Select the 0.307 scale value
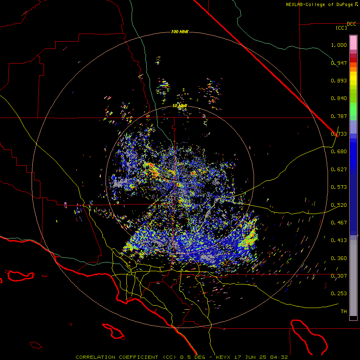This screenshot has height=360, width=360. (339, 276)
